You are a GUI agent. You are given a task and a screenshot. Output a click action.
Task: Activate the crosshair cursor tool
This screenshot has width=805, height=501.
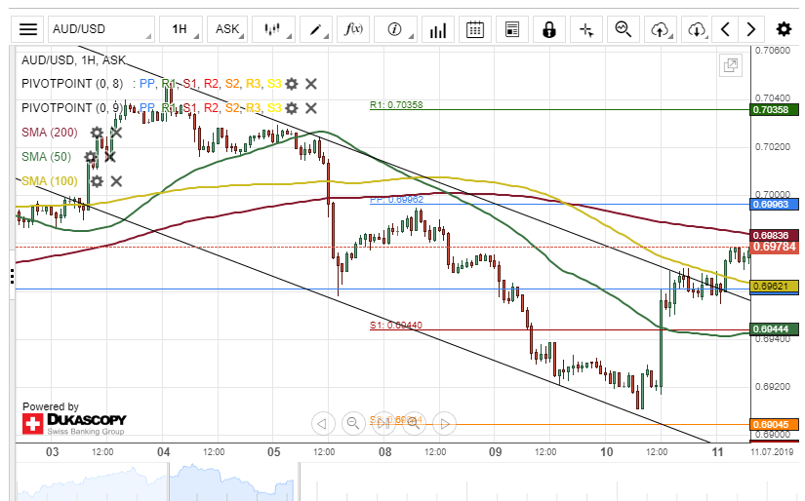pyautogui.click(x=586, y=29)
